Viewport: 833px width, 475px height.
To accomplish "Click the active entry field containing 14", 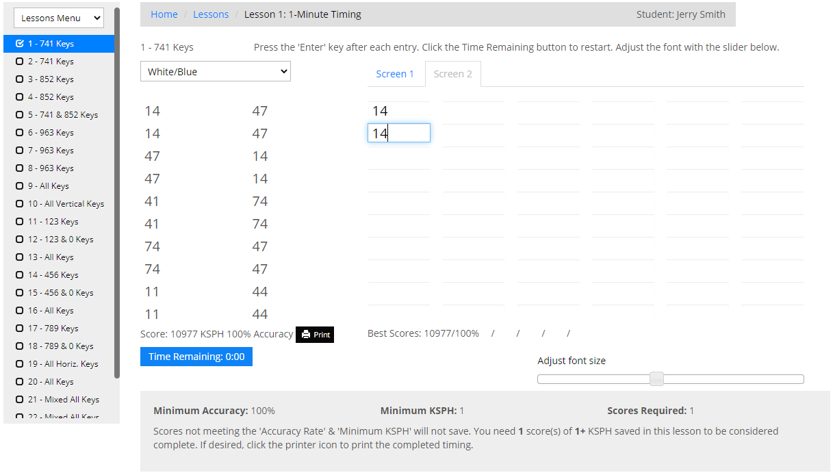I will 399,133.
